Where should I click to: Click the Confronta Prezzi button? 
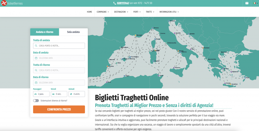click(59, 109)
